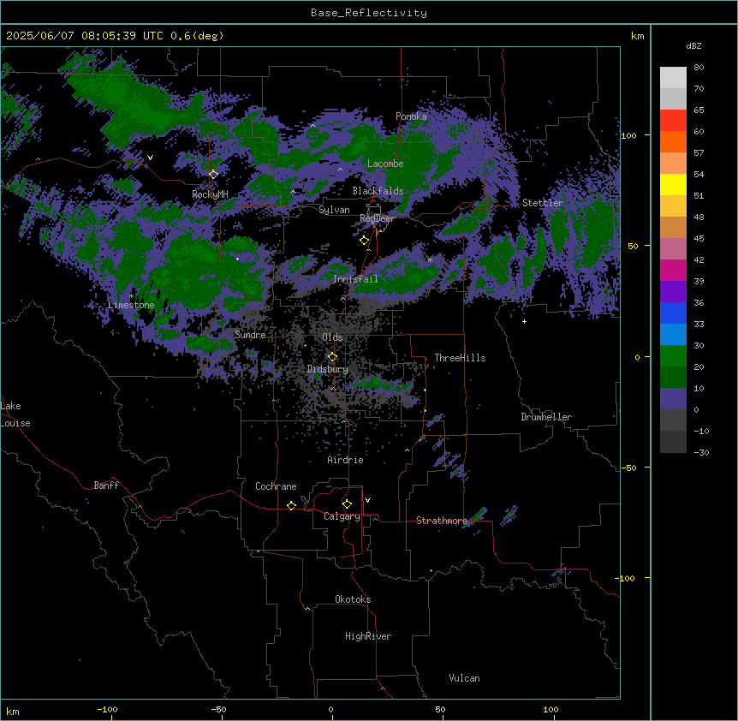Click the Didsbury city label
Image resolution: width=738 pixels, height=721 pixels.
[x=327, y=369]
